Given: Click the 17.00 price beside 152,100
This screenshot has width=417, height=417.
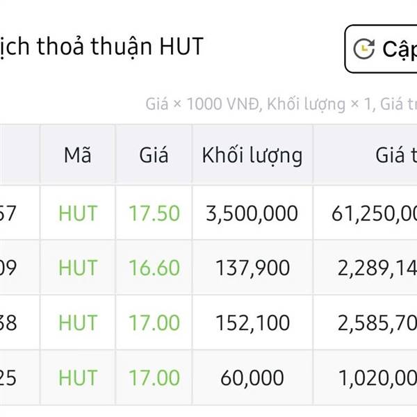Looking at the screenshot, I should (x=154, y=322).
